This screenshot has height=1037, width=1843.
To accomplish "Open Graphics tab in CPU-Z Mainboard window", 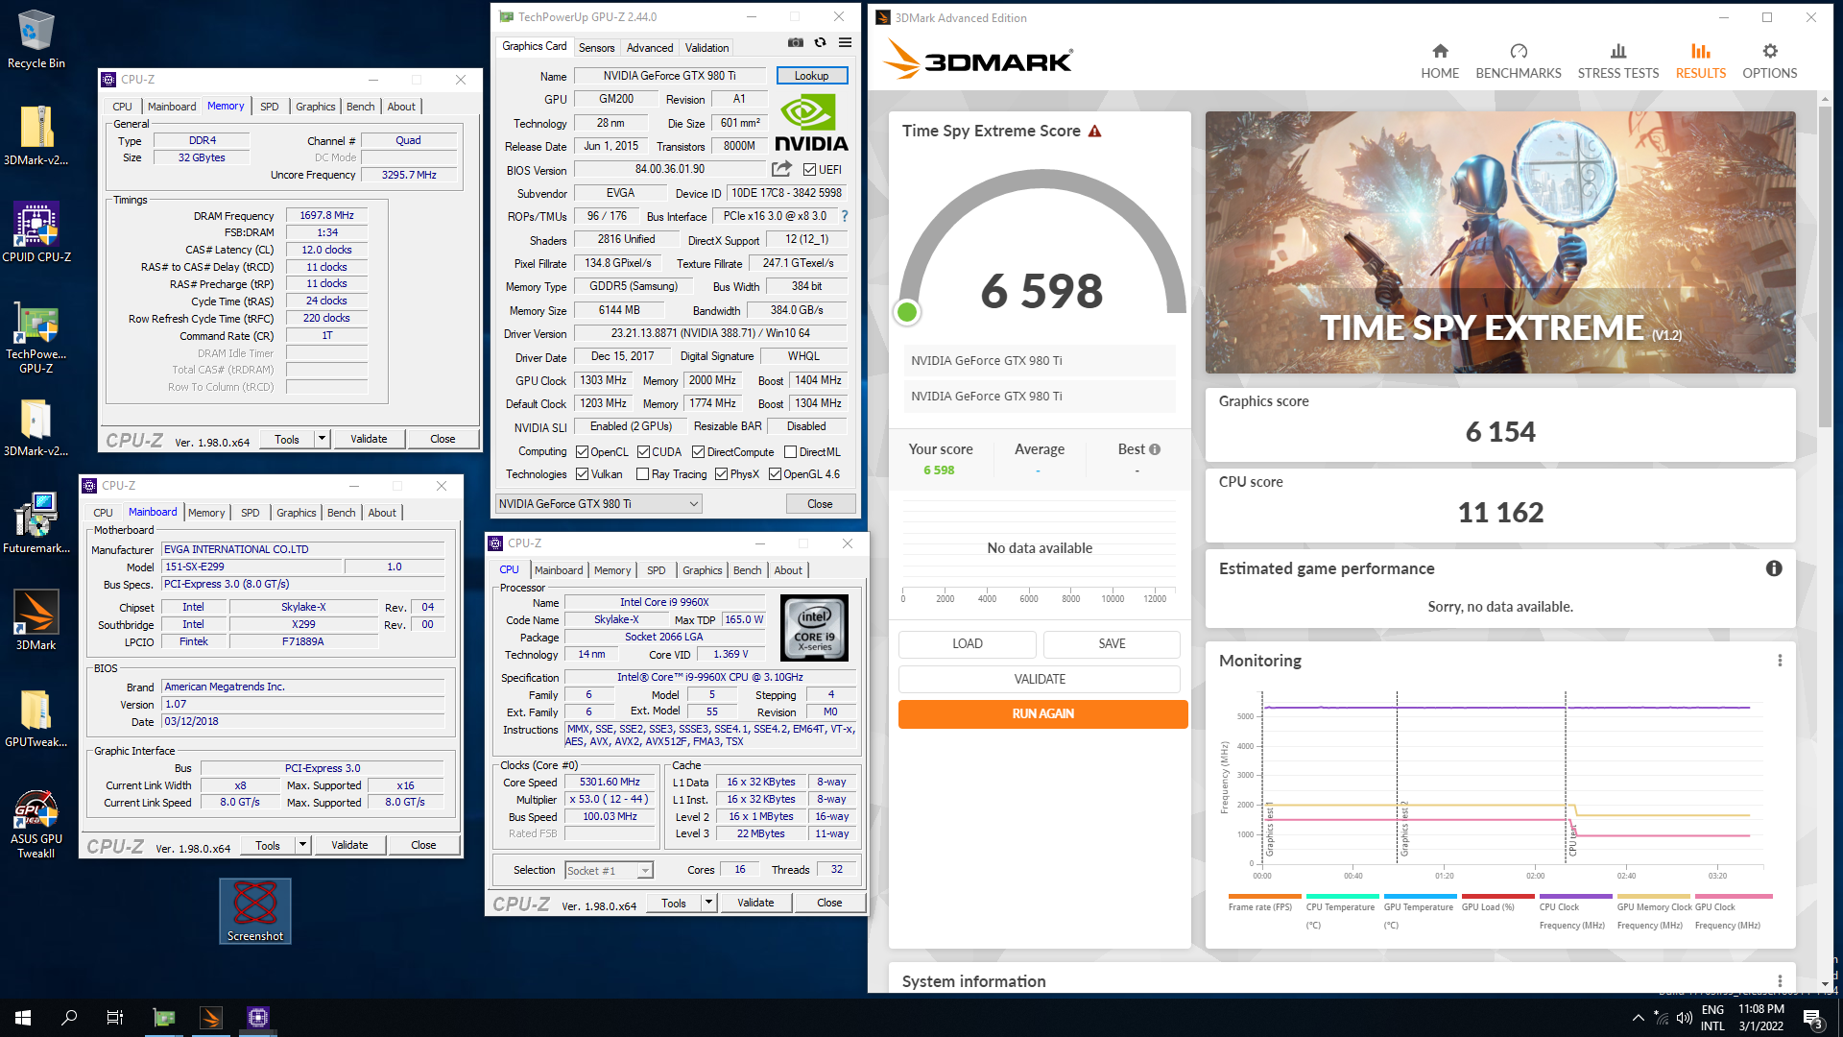I will (x=297, y=513).
